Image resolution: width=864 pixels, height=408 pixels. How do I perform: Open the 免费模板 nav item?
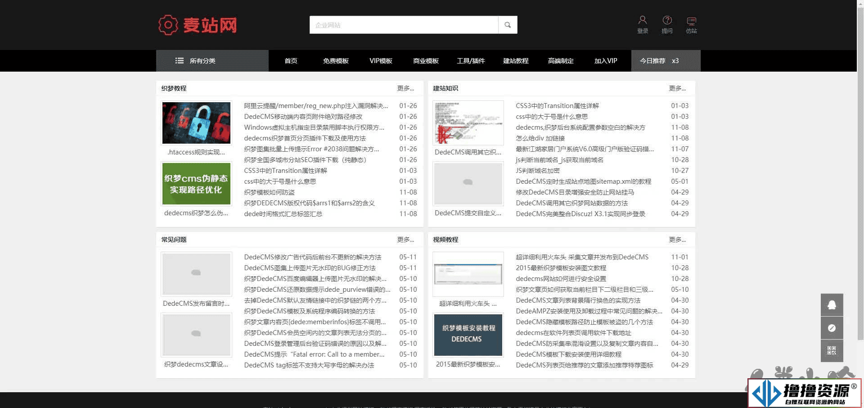tap(336, 61)
